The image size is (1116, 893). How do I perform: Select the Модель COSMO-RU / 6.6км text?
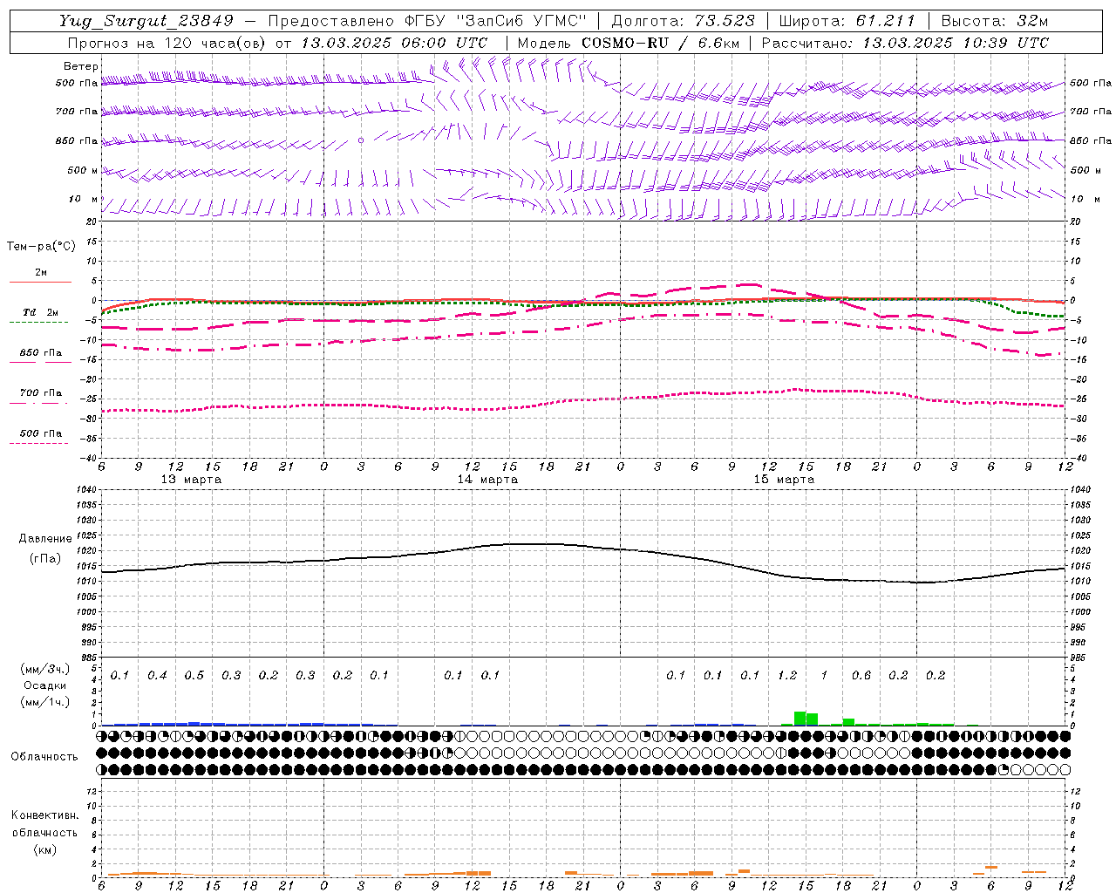coord(628,43)
